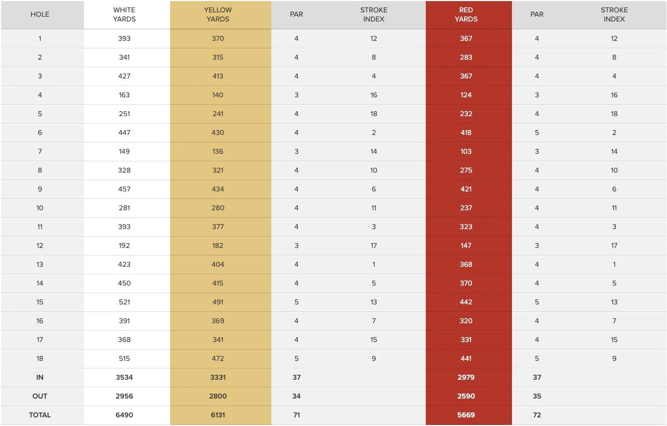Click the IN row label
Image resolution: width=667 pixels, height=426 pixels.
pos(40,378)
